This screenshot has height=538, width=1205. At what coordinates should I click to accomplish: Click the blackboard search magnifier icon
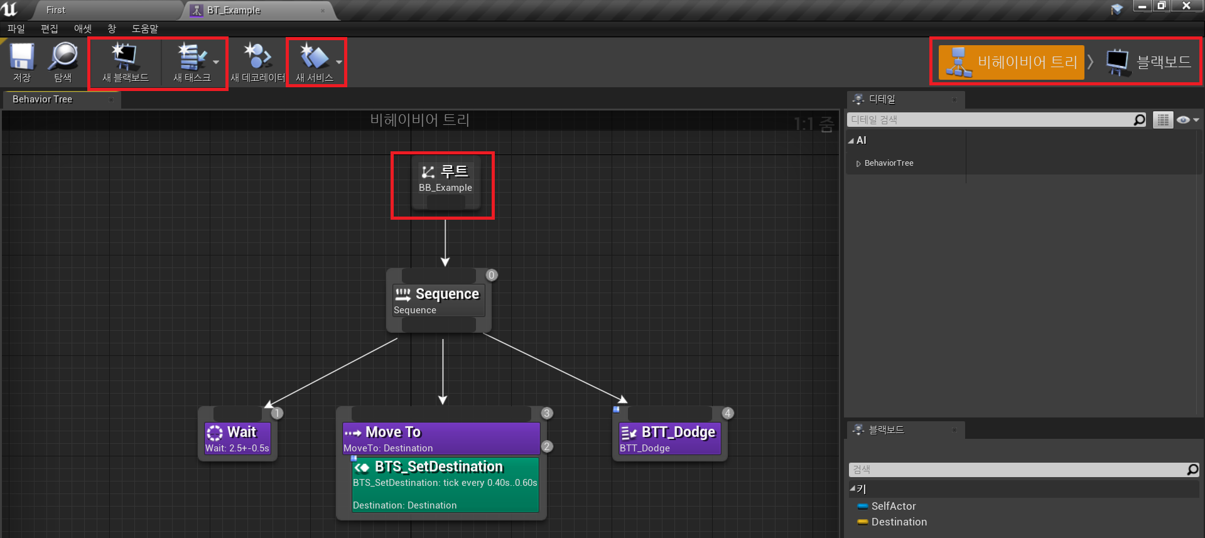[x=1192, y=470]
